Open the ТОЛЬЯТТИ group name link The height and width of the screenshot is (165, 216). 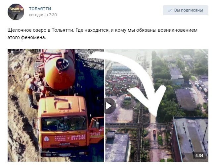(40, 9)
